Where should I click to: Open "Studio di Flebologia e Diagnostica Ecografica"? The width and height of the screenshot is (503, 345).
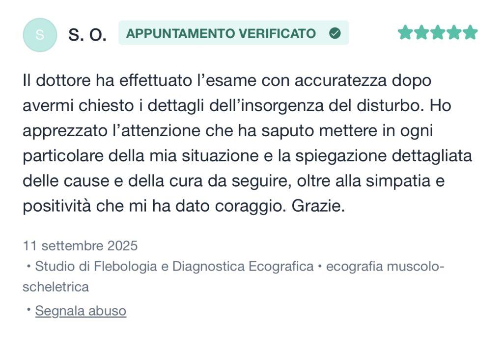(174, 266)
